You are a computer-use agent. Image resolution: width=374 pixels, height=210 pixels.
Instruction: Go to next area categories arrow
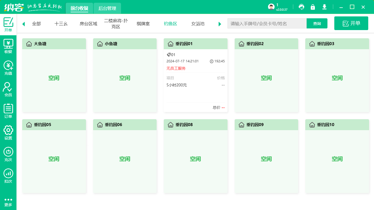[x=220, y=24]
